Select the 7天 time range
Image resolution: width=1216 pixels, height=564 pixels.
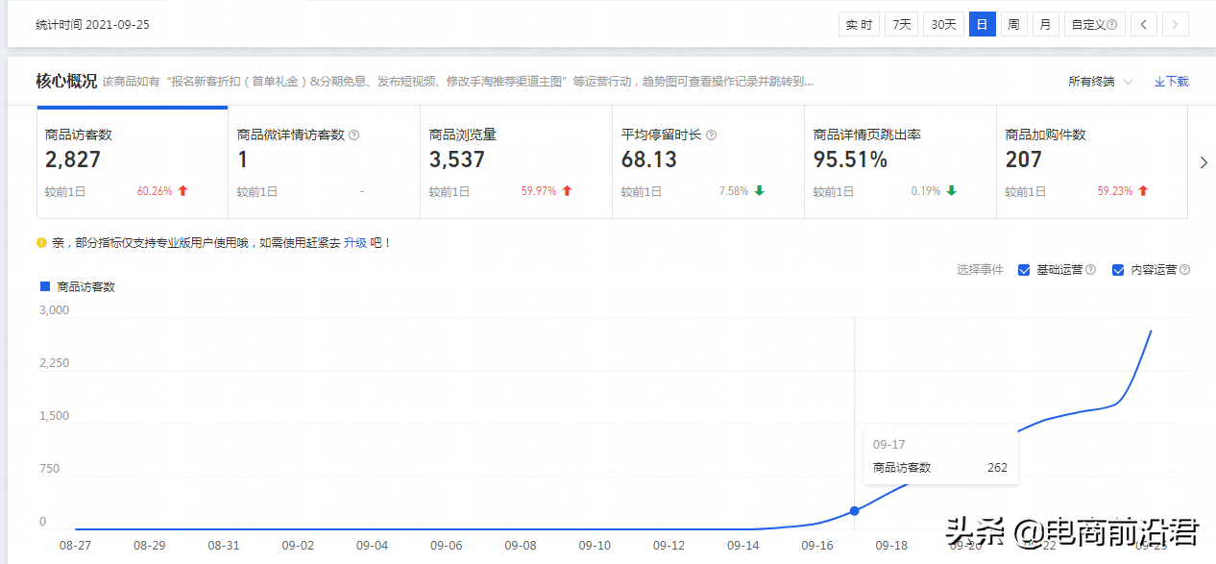(901, 25)
